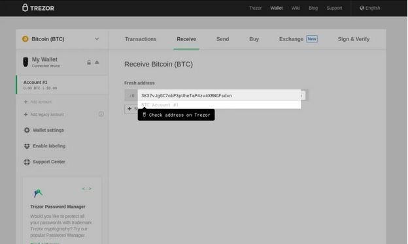This screenshot has height=244, width=408.
Task: Click Add legacy account text
Action: point(47,114)
